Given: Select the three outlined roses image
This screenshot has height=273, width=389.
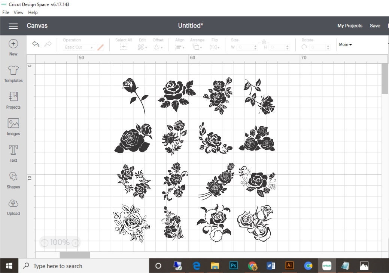Looking at the screenshot, I should [255, 223].
